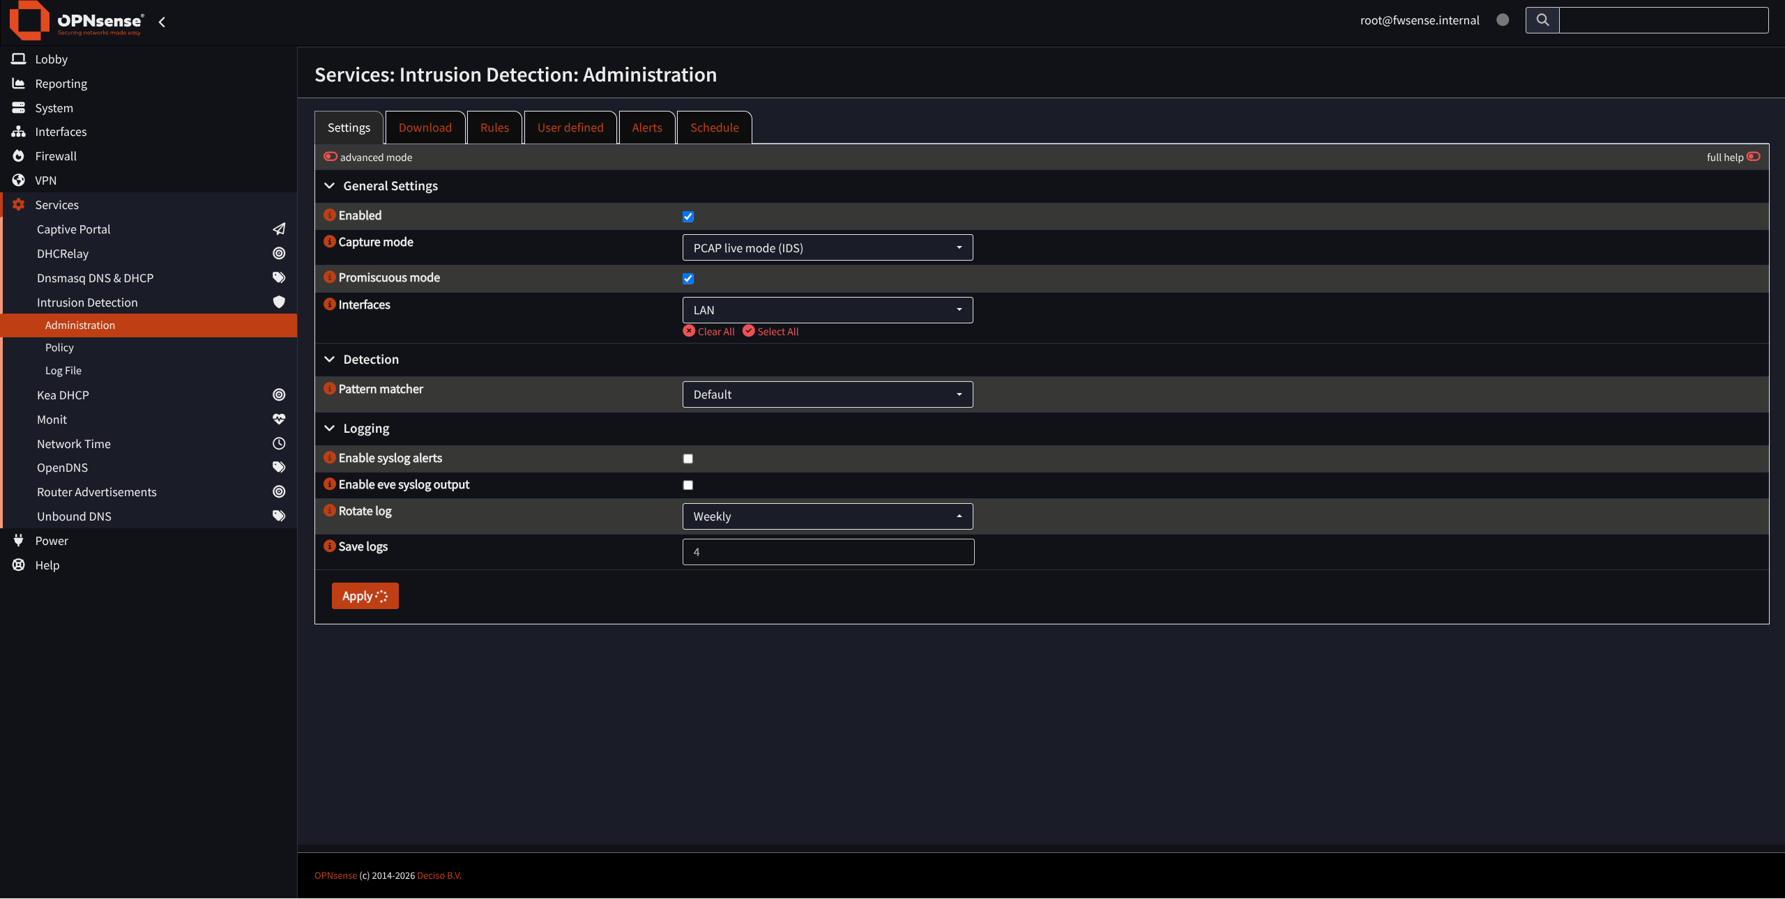Show help info icon for Capture mode

point(330,242)
